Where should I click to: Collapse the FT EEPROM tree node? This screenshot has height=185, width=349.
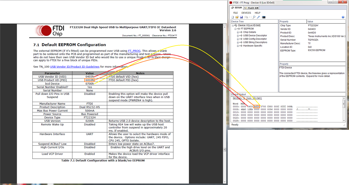(x=235, y=29)
